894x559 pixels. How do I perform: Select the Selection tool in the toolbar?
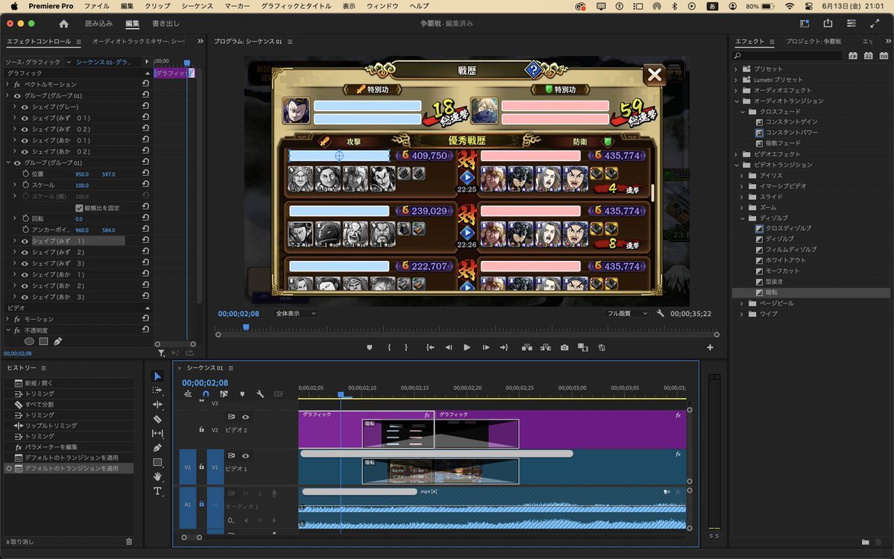coord(157,376)
